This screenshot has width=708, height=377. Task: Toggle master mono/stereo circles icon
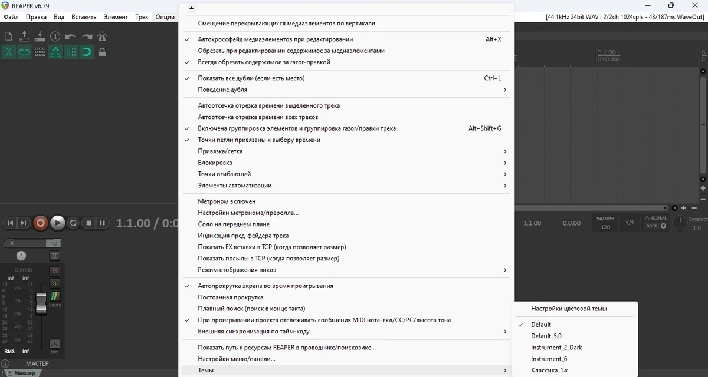[x=54, y=256]
